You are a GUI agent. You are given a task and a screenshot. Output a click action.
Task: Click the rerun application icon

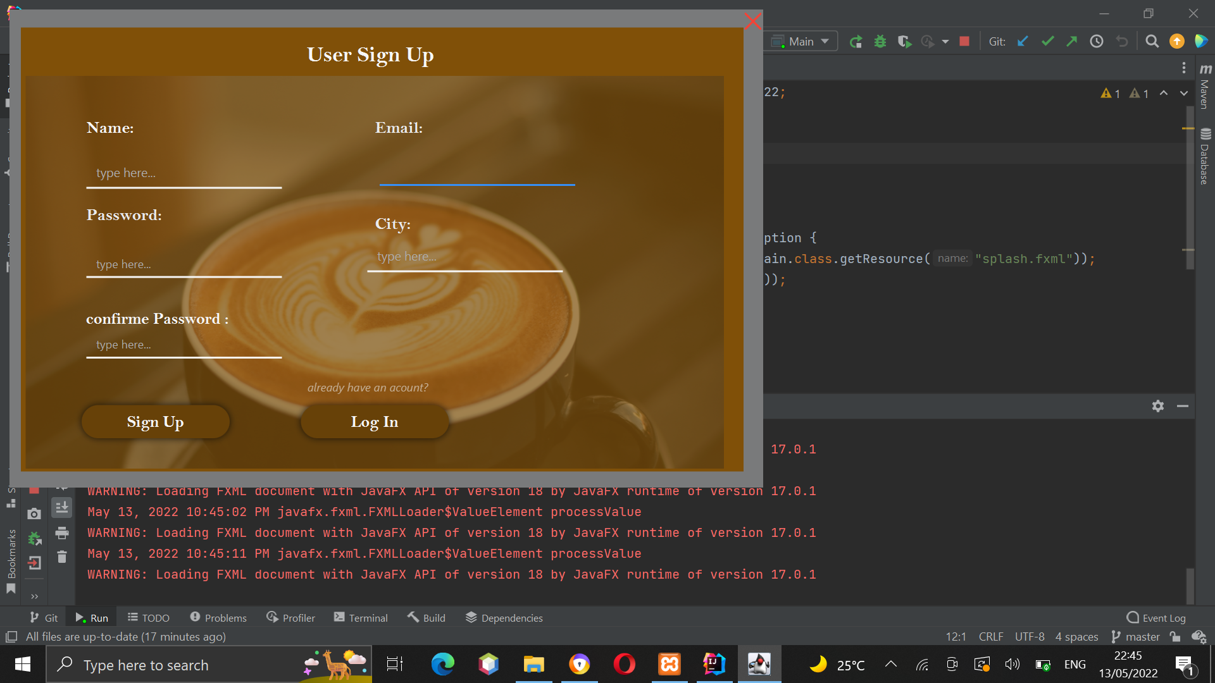[856, 40]
